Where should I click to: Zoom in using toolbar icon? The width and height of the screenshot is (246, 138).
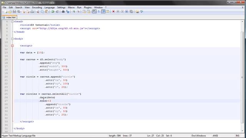tap(73, 12)
